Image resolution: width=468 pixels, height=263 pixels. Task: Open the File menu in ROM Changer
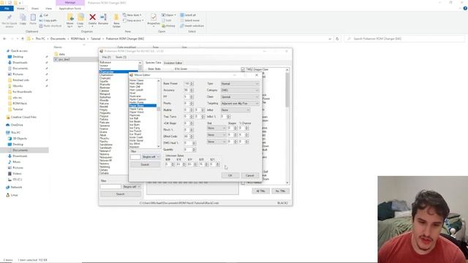pos(107,57)
